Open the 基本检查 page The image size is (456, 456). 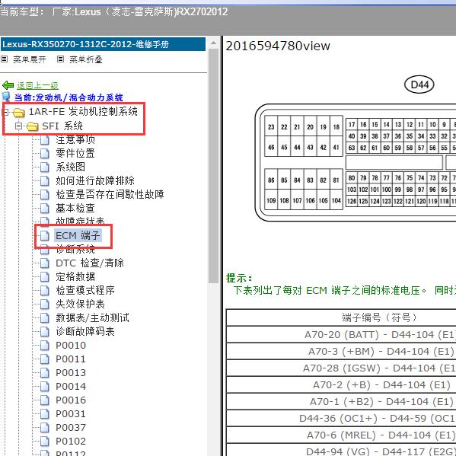[x=75, y=208]
